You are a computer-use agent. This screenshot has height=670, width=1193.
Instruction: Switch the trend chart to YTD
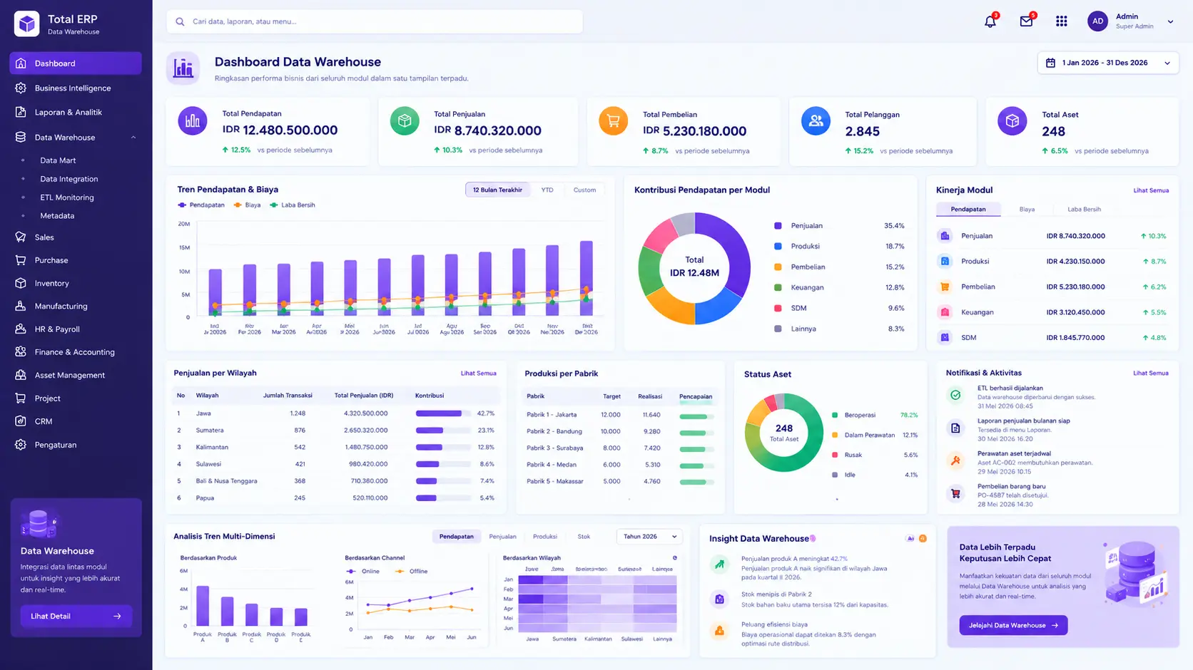(547, 190)
